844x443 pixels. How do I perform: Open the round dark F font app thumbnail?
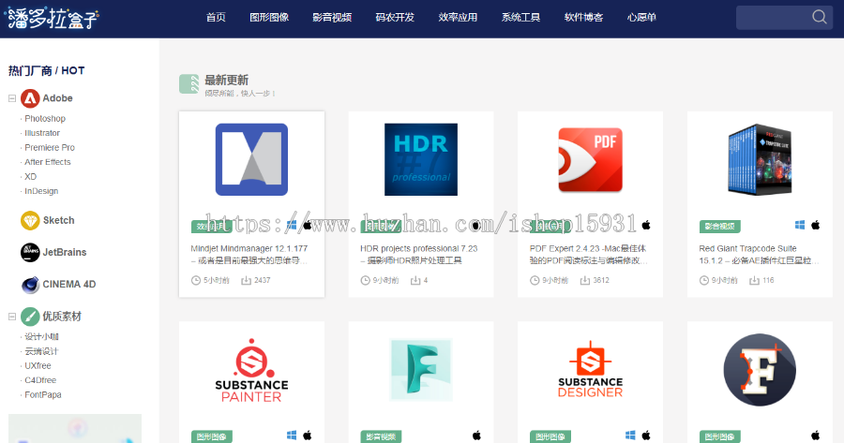click(760, 370)
